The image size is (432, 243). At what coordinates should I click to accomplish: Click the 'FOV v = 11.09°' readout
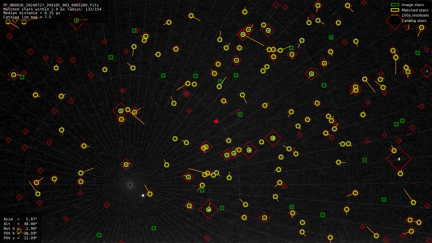(20, 238)
